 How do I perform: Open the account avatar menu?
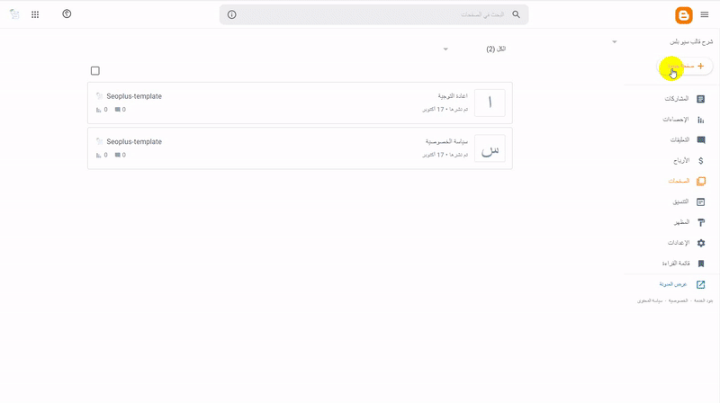coord(13,14)
